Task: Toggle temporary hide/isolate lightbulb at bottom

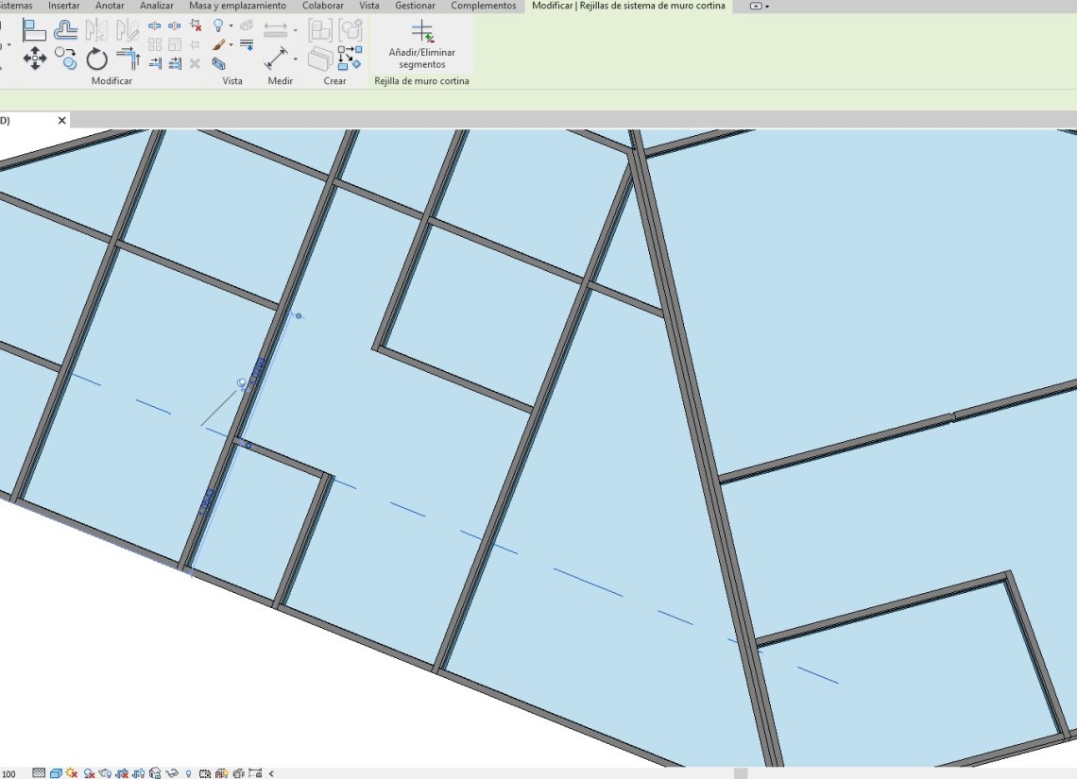Action: (x=189, y=773)
